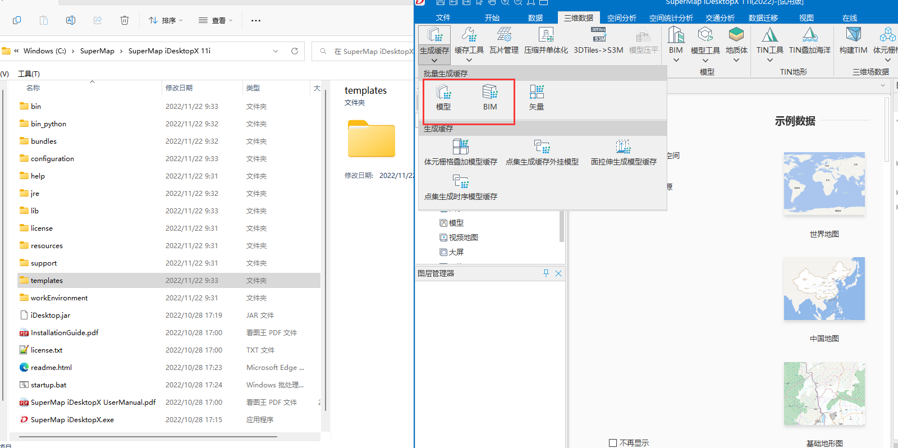Close the 图层管理器 panel

point(558,273)
